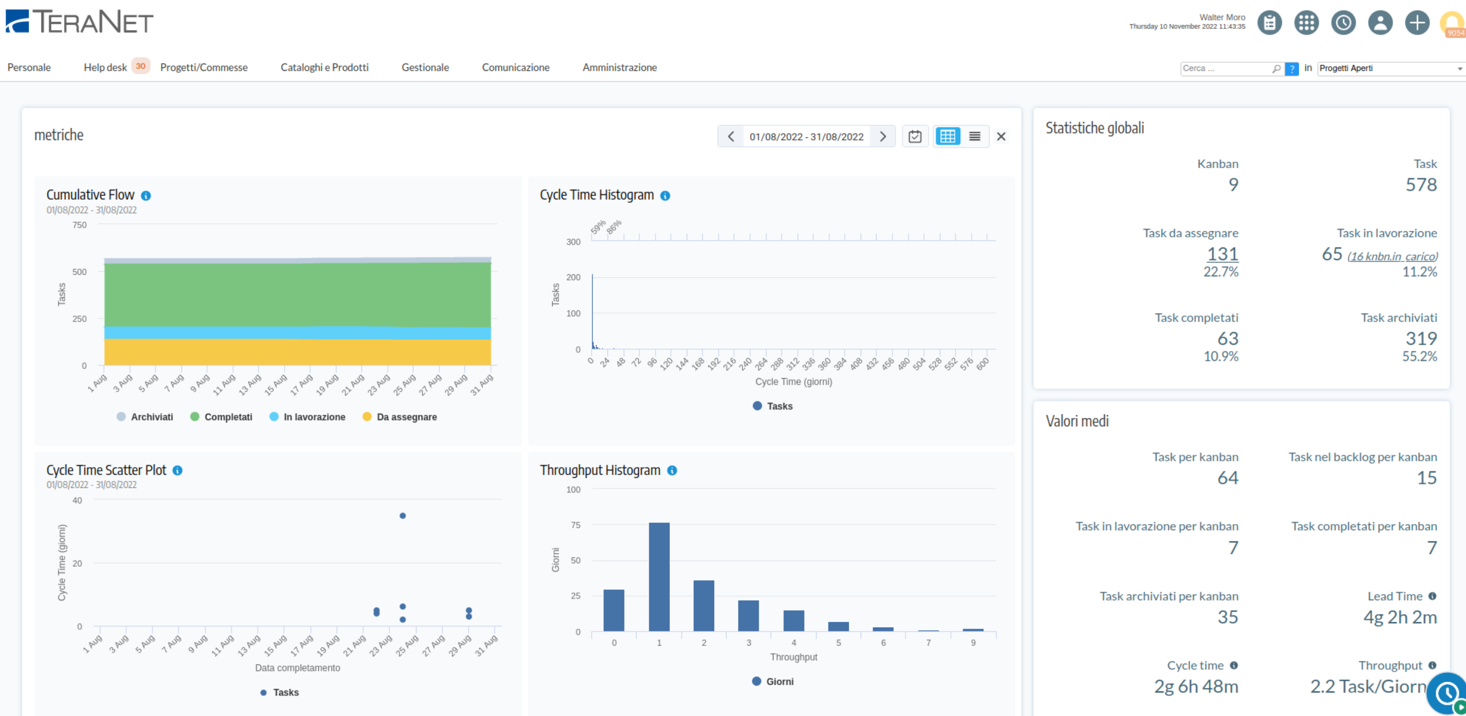Open the Amministrazione menu
The width and height of the screenshot is (1466, 716).
point(619,68)
